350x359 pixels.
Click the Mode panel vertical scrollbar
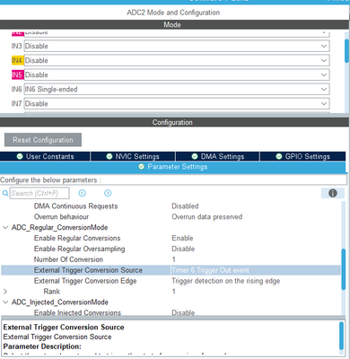(x=346, y=51)
